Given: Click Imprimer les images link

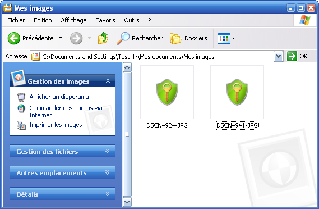Looking at the screenshot, I should 56,125.
